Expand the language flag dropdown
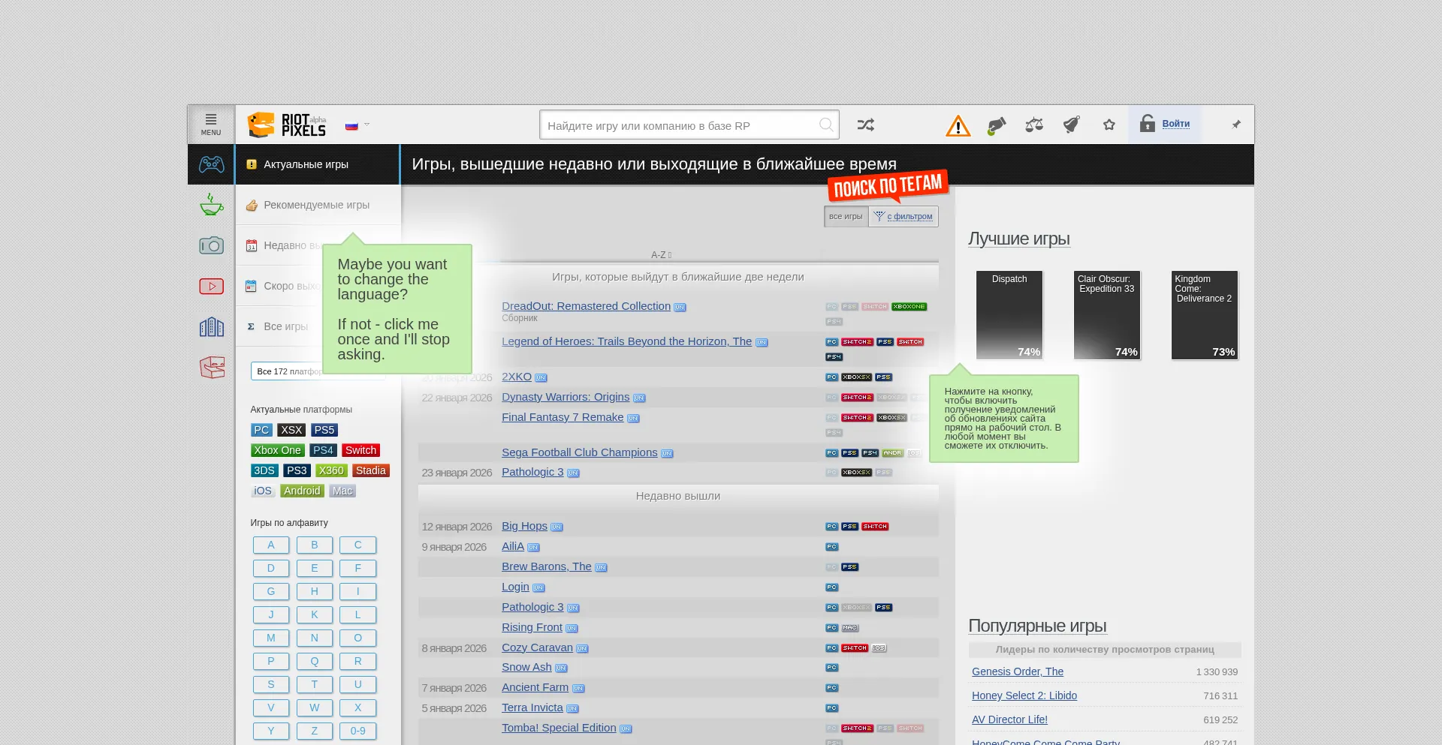The width and height of the screenshot is (1442, 745). coord(357,125)
